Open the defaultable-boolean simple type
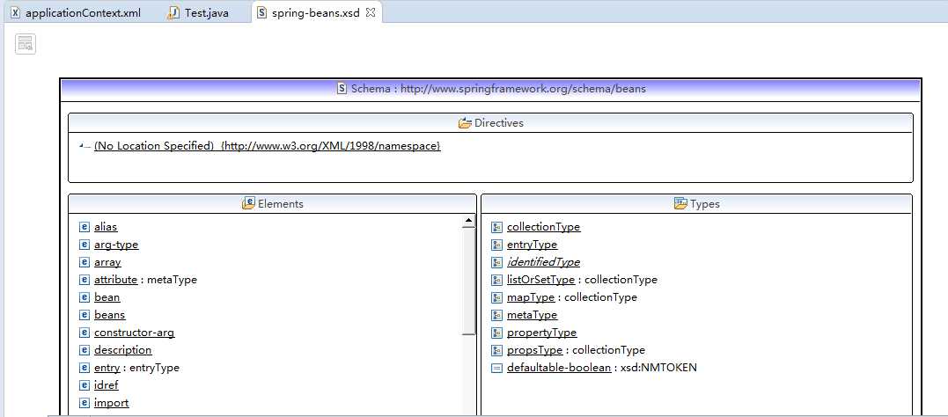The width and height of the screenshot is (948, 417). click(559, 368)
